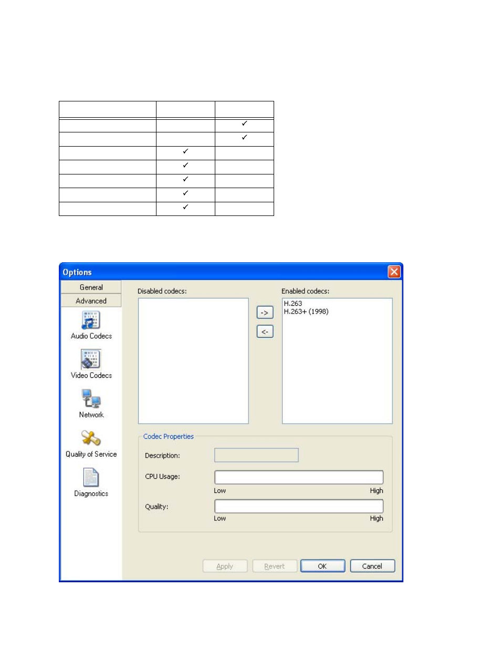This screenshot has width=501, height=649.
Task: Click the Quality level bar
Action: (x=299, y=506)
